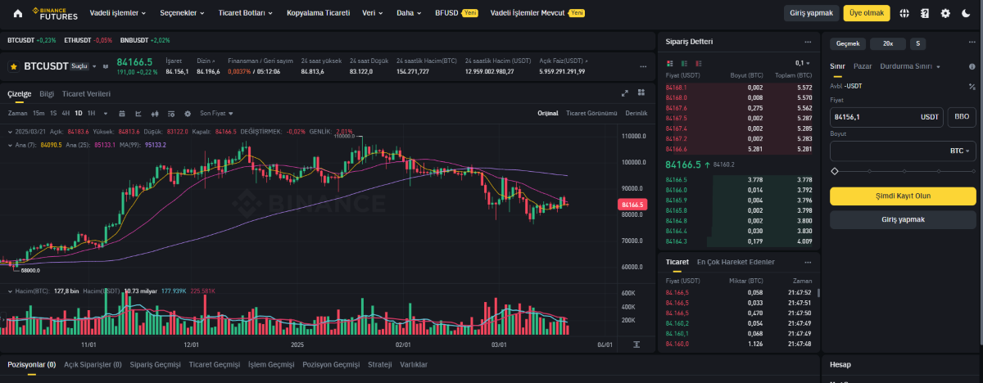The height and width of the screenshot is (383, 983).
Task: Click Üye olmak yellow button
Action: coord(867,13)
